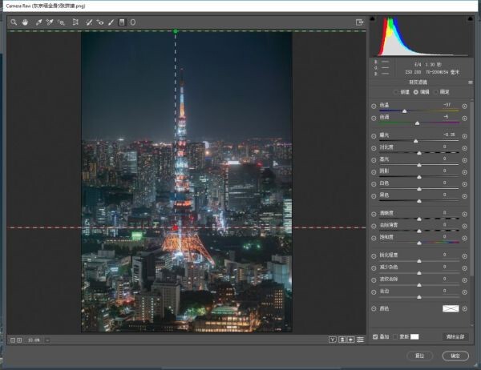Viewport: 481px width, 370px height.
Task: Click the minus icon for 饱和度 (Saturation)
Action: tap(374, 238)
